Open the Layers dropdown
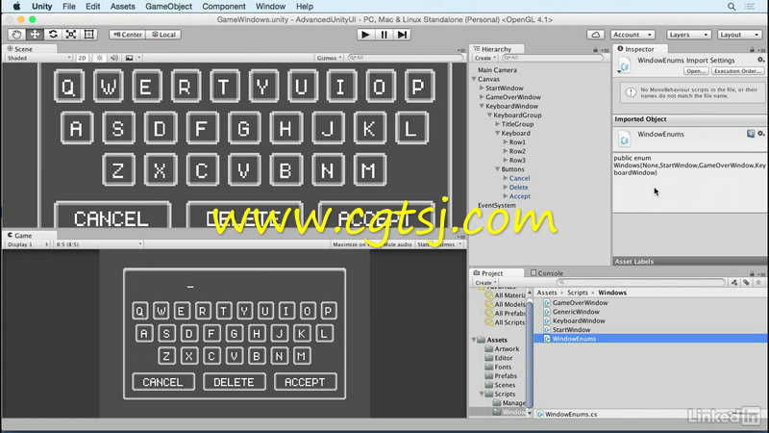 [x=688, y=35]
